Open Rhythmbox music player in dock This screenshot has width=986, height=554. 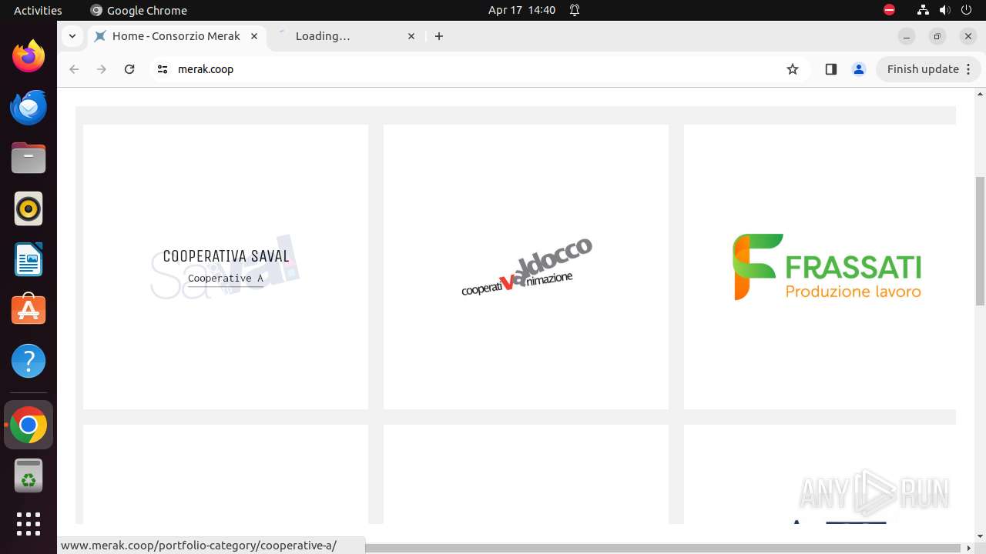click(x=29, y=209)
